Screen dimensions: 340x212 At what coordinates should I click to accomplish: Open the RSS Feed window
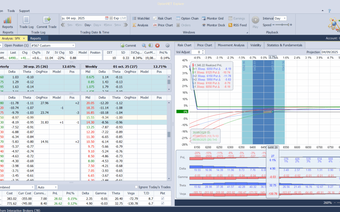[237, 25]
